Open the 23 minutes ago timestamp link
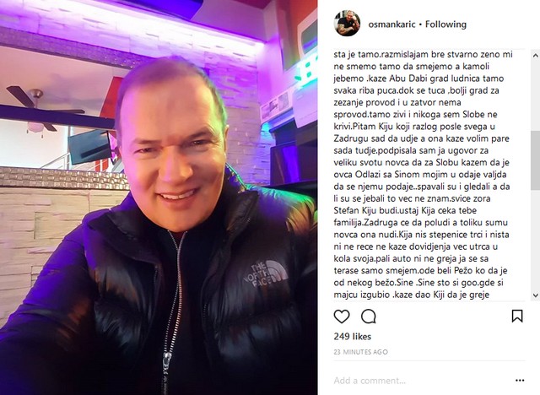The height and width of the screenshot is (395, 540). click(360, 352)
